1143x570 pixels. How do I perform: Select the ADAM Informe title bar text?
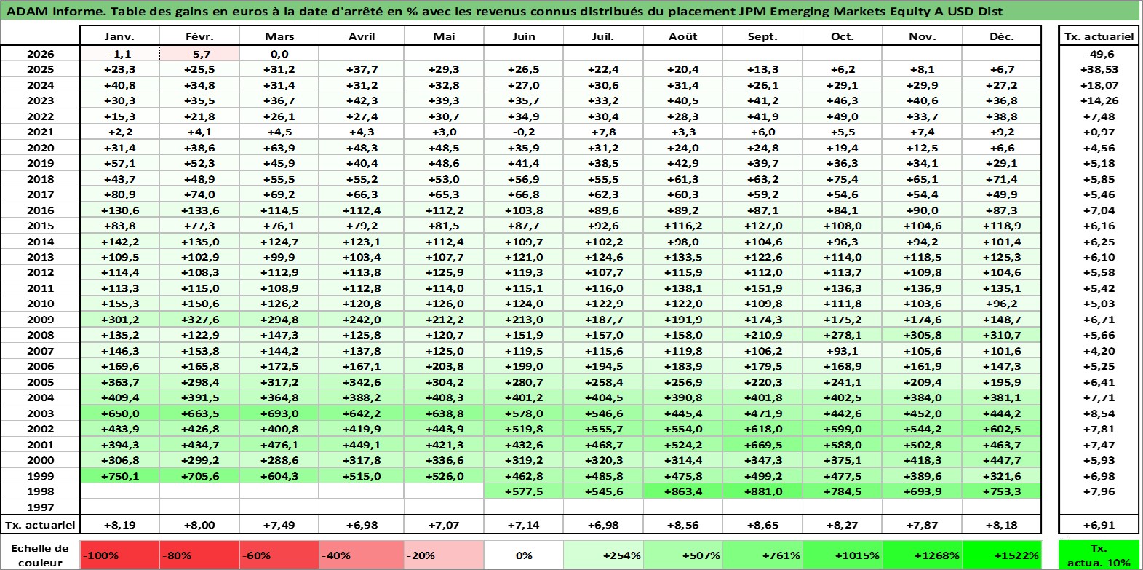click(x=504, y=11)
